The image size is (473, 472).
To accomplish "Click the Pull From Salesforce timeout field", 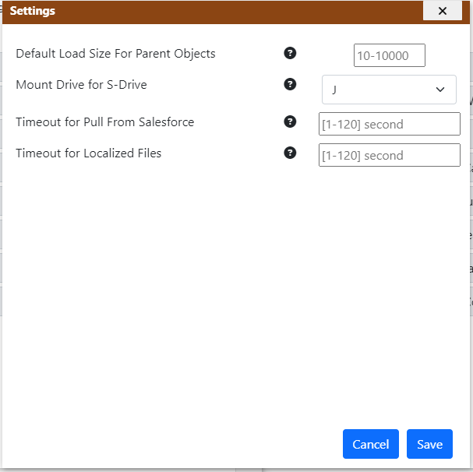I will (389, 124).
